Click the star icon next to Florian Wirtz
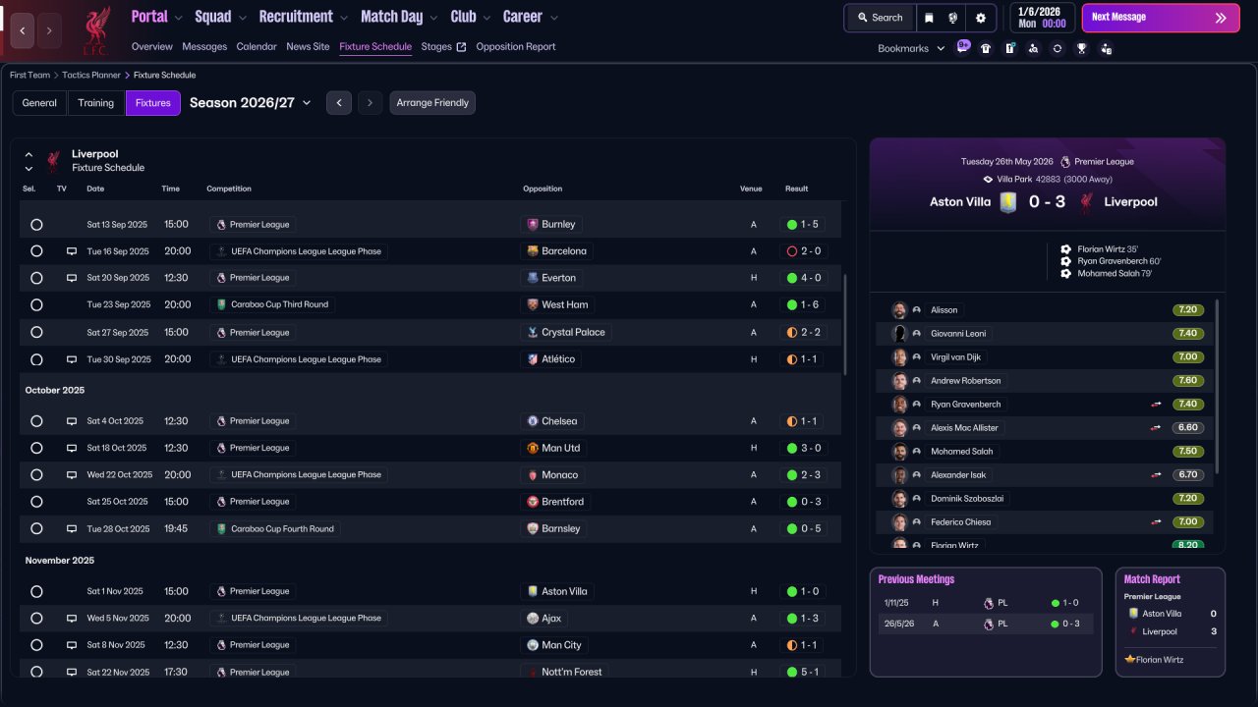 tap(1130, 660)
